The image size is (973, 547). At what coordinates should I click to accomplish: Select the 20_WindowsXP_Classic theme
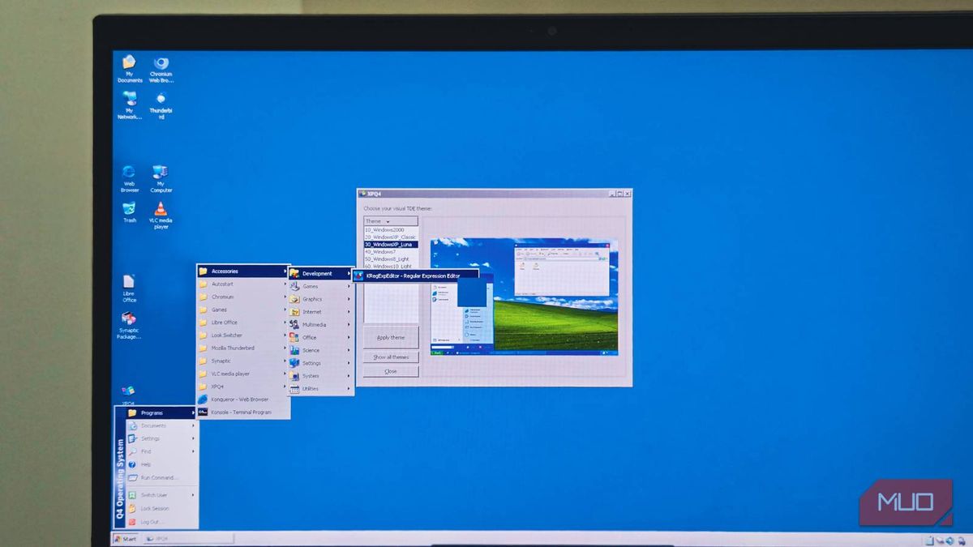(x=391, y=237)
